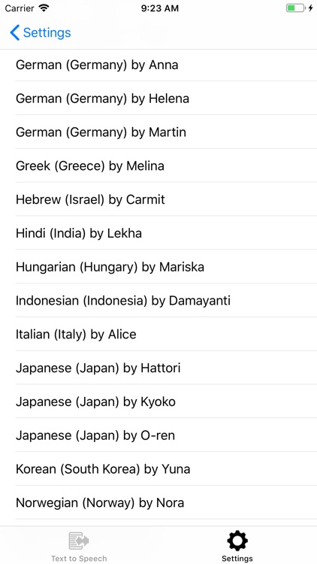Screen dimensions: 317x564
Task: Tap the battery indicator icon
Action: [x=295, y=8]
